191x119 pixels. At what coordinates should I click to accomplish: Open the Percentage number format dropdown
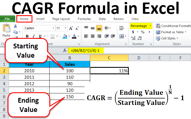[150, 26]
